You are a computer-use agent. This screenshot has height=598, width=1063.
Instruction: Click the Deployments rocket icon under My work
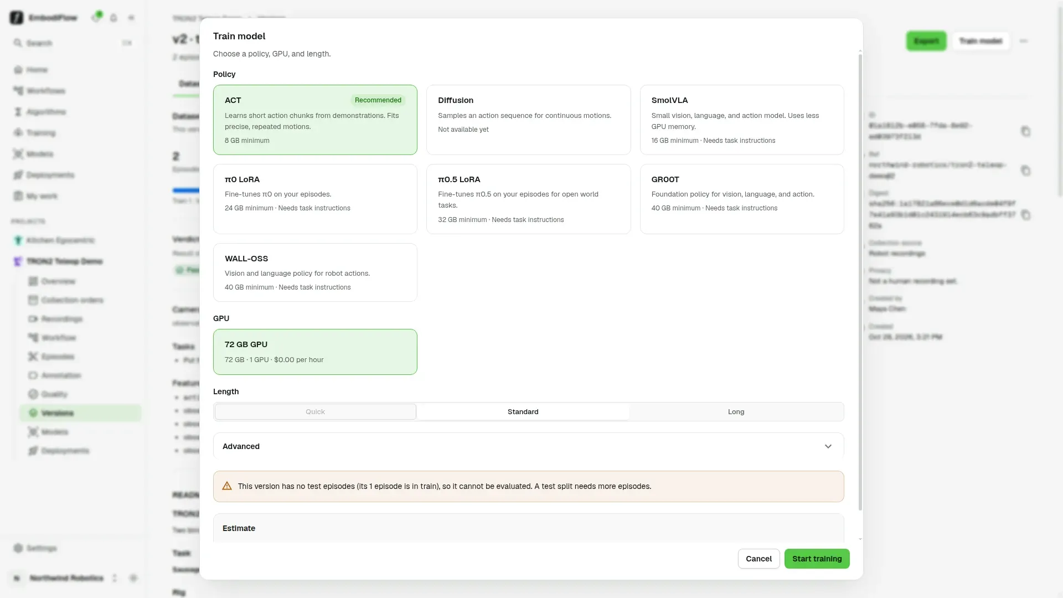coord(18,175)
